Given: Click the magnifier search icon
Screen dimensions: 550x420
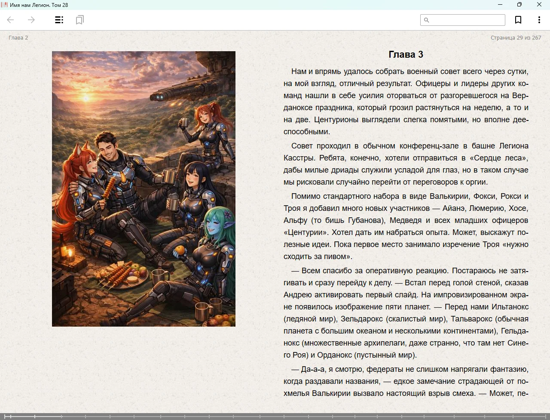Looking at the screenshot, I should [427, 20].
